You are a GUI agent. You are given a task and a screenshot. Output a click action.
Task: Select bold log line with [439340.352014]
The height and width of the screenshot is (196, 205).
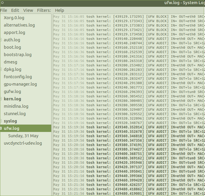click(x=129, y=127)
